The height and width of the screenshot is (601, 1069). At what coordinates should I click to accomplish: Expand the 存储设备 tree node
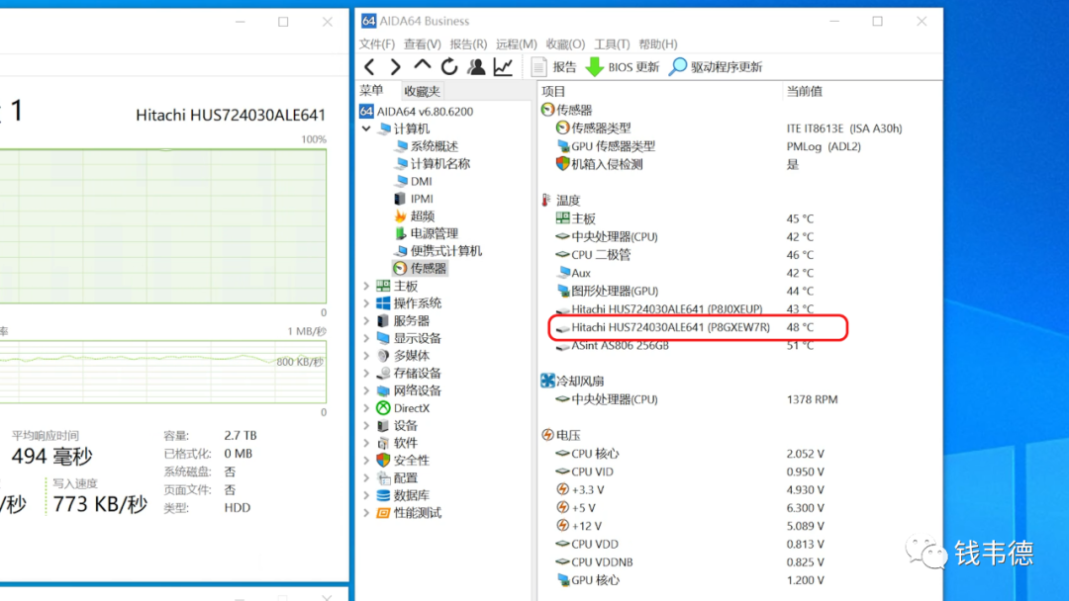[367, 373]
